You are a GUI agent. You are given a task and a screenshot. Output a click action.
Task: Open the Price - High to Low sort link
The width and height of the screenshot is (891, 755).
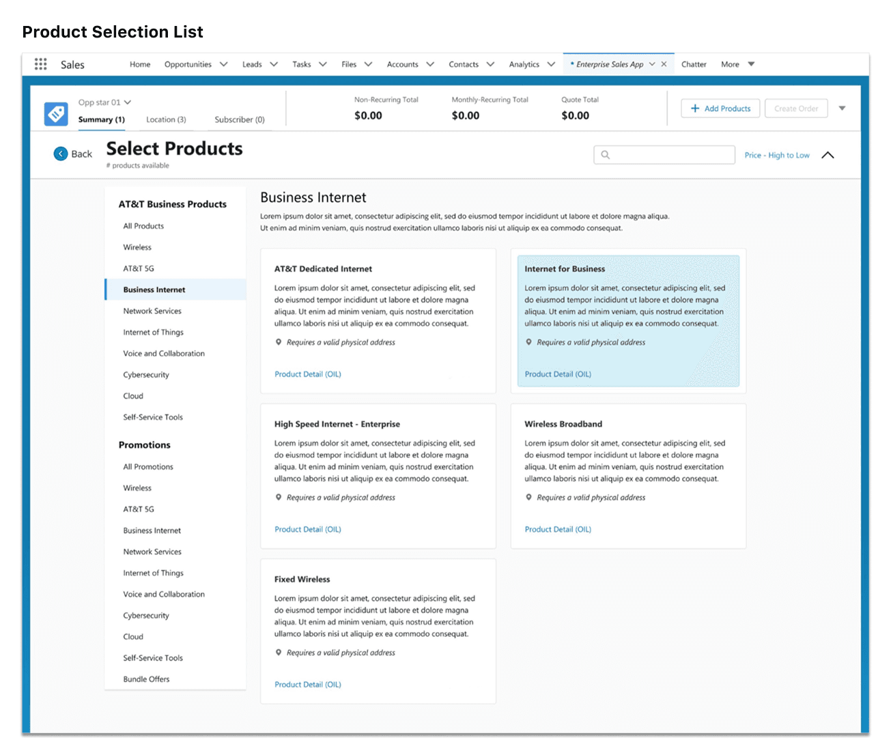777,155
